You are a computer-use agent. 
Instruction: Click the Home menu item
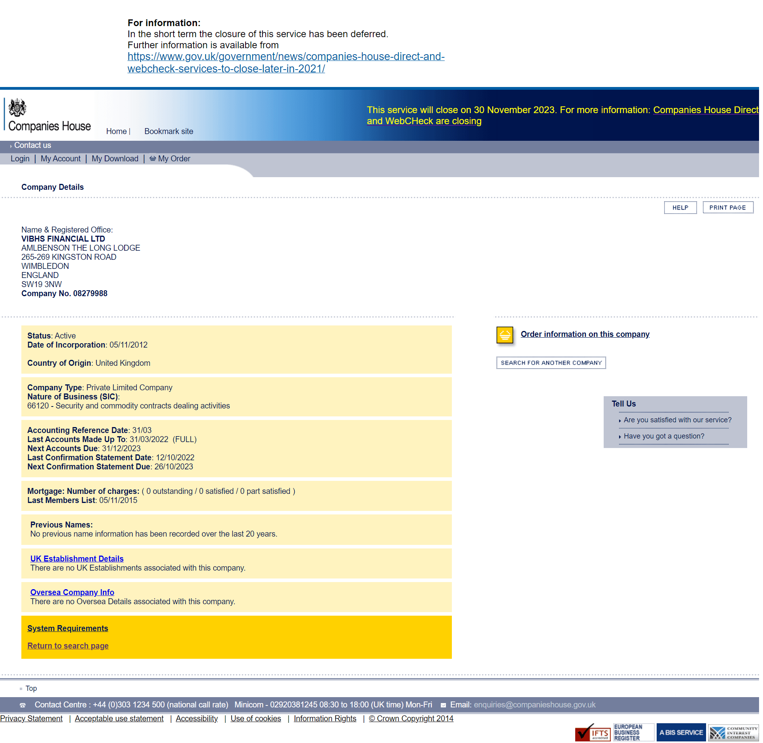click(116, 131)
